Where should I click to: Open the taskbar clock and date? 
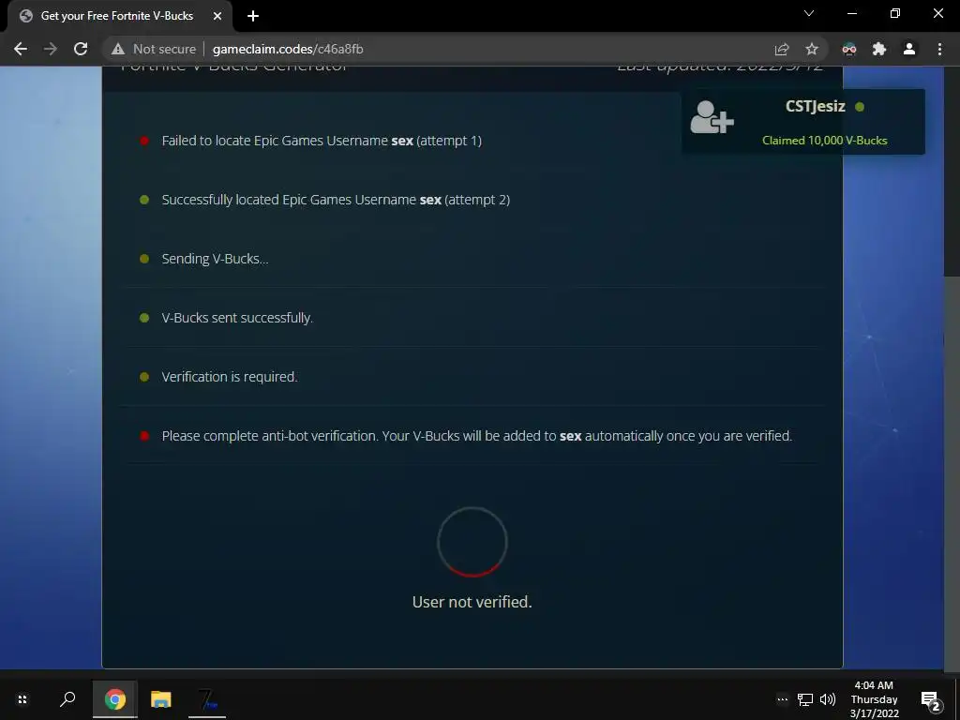pos(875,699)
